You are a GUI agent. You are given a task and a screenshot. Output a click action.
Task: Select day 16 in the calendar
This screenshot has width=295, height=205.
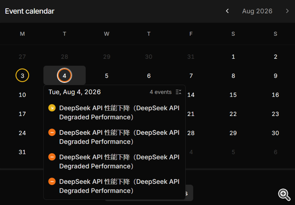275,95
